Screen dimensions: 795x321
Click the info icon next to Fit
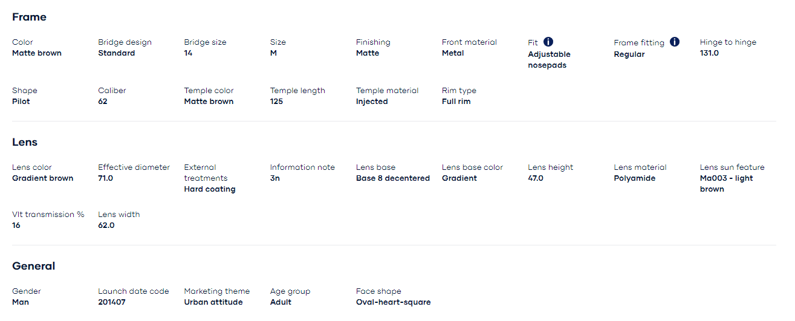tap(548, 42)
